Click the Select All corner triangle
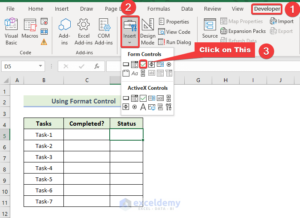Viewport: 300px width, 218px height. 6,80
